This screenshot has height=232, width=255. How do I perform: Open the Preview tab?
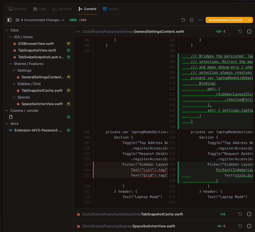coord(18,9)
